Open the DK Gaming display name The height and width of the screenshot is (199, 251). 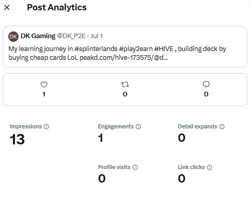38,36
